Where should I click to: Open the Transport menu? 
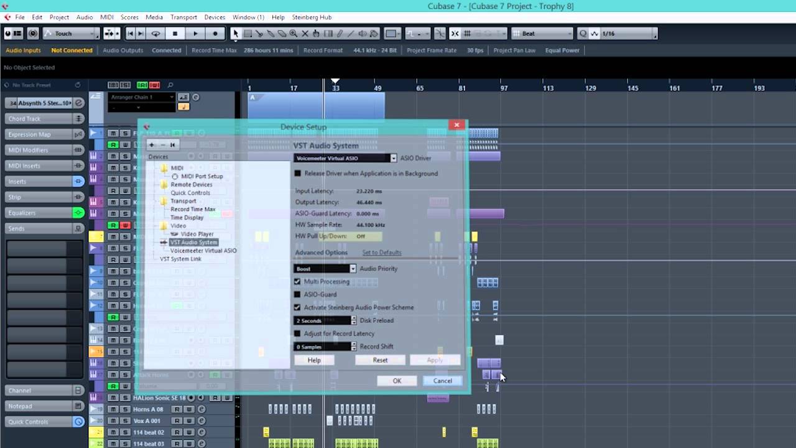tap(183, 17)
